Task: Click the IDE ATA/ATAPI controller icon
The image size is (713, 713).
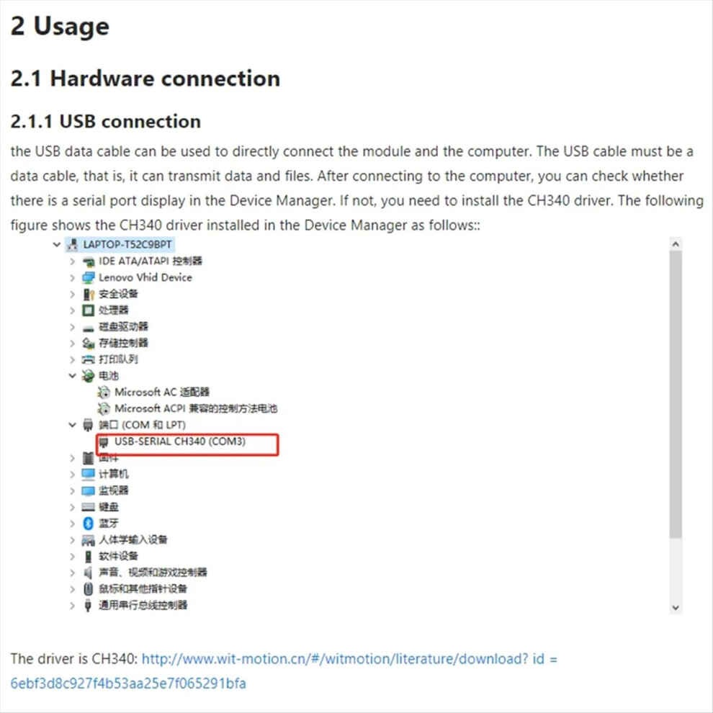Action: pos(88,261)
